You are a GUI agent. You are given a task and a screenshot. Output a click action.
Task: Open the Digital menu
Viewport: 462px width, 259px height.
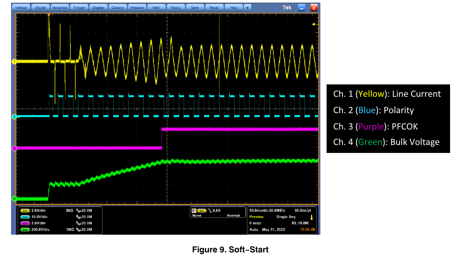(40, 8)
